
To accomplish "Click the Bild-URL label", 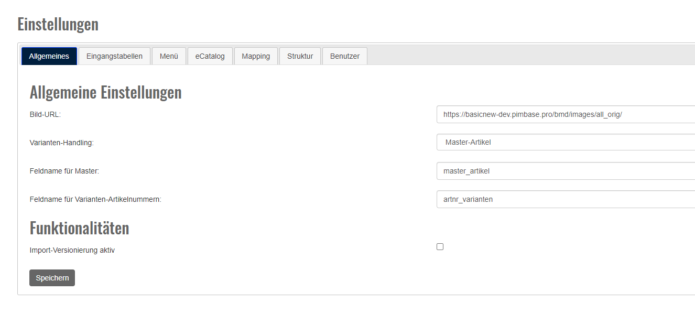I will click(x=45, y=114).
